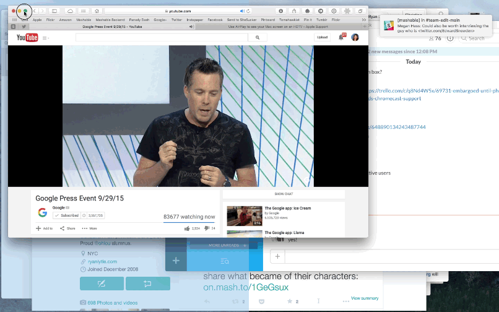Viewport: 499px width, 312px height.
Task: Open the iCloud Tabs cloud icon
Action: pos(70,11)
